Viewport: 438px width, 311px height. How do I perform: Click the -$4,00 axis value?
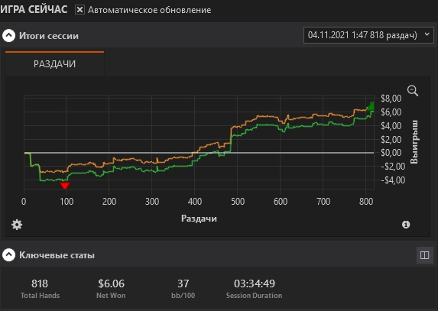[393, 180]
